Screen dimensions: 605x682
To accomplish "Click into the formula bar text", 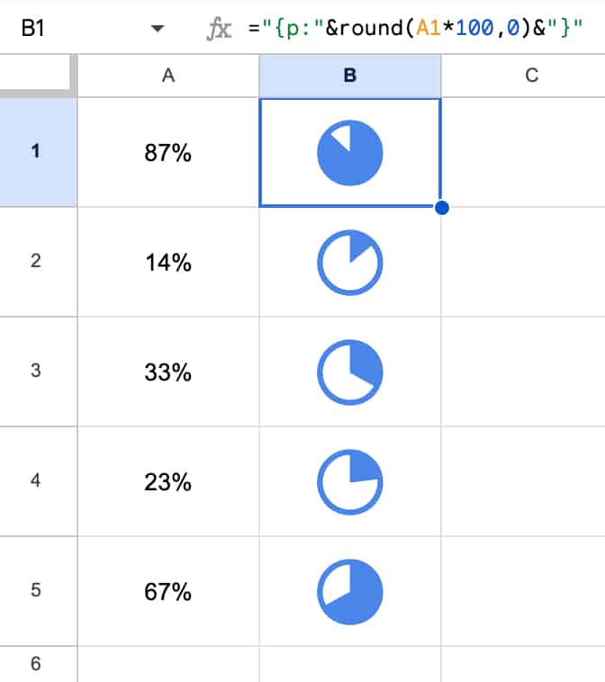I will [x=416, y=28].
